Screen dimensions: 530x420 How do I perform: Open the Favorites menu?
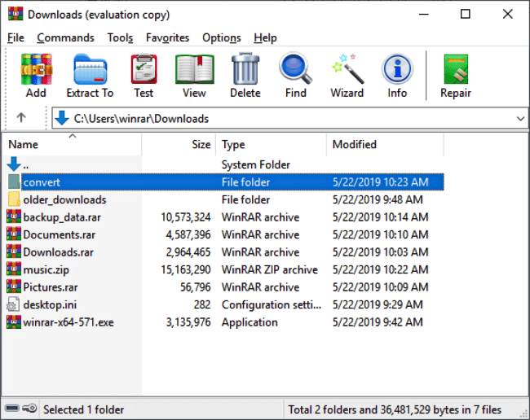[x=167, y=37]
